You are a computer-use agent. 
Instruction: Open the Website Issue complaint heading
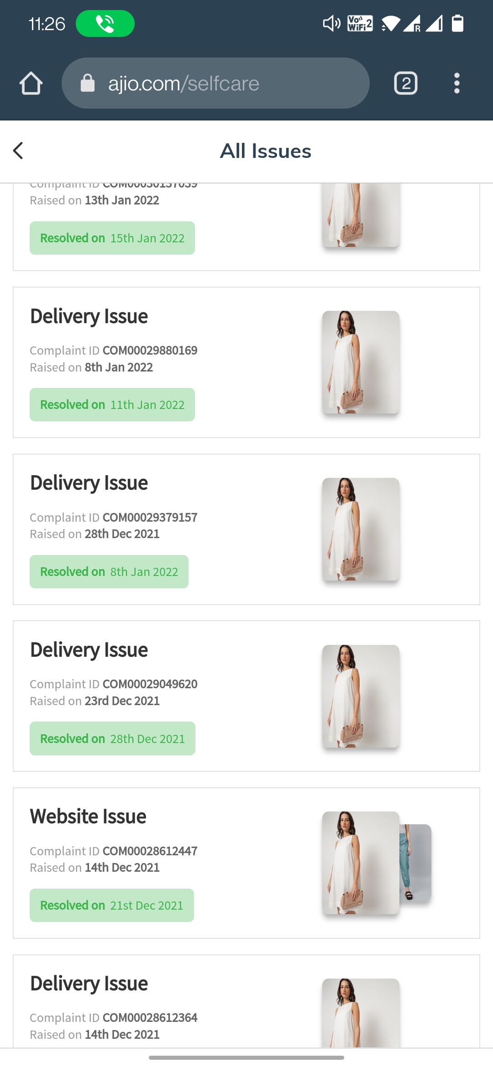click(88, 817)
